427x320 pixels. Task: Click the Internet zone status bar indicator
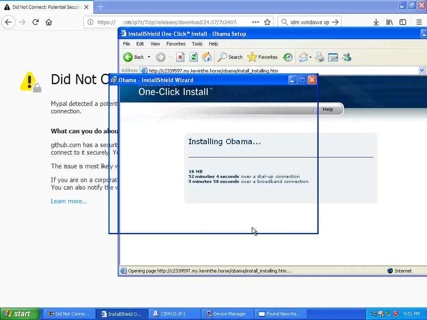point(399,271)
